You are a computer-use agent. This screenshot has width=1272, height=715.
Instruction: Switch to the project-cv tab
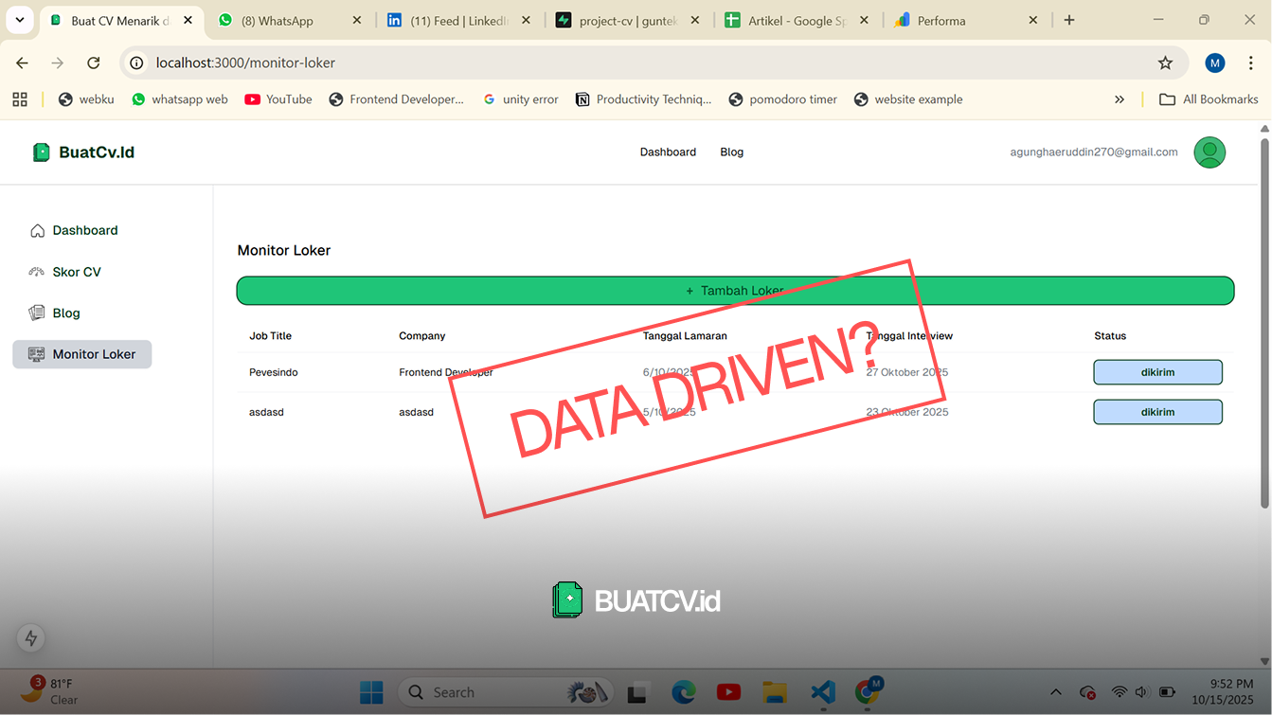click(x=628, y=20)
